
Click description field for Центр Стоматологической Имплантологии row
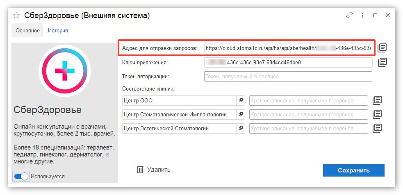(308, 114)
